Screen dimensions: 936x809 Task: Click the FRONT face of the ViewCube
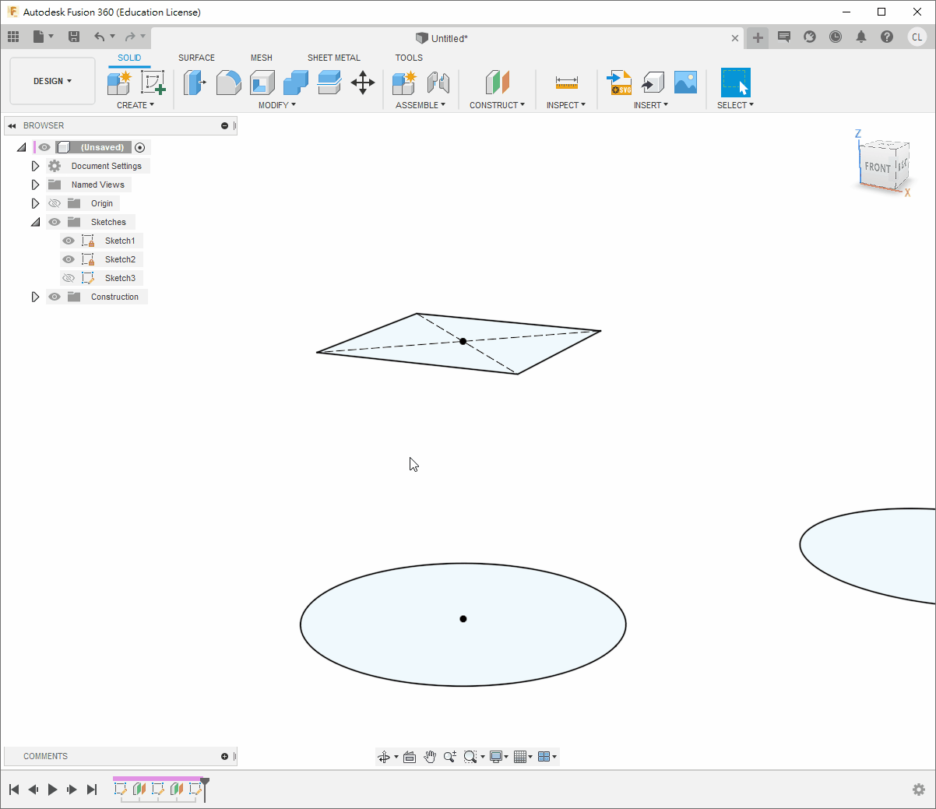[x=877, y=167]
